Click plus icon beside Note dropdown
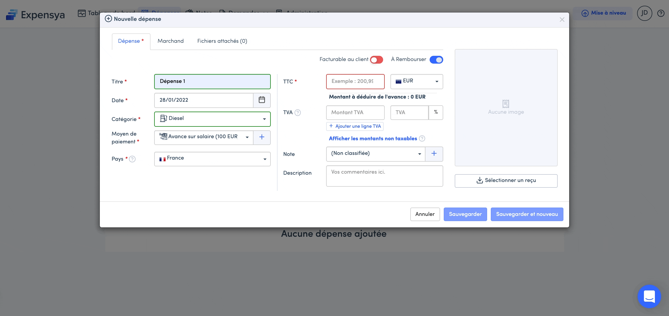The width and height of the screenshot is (669, 316). tap(434, 154)
